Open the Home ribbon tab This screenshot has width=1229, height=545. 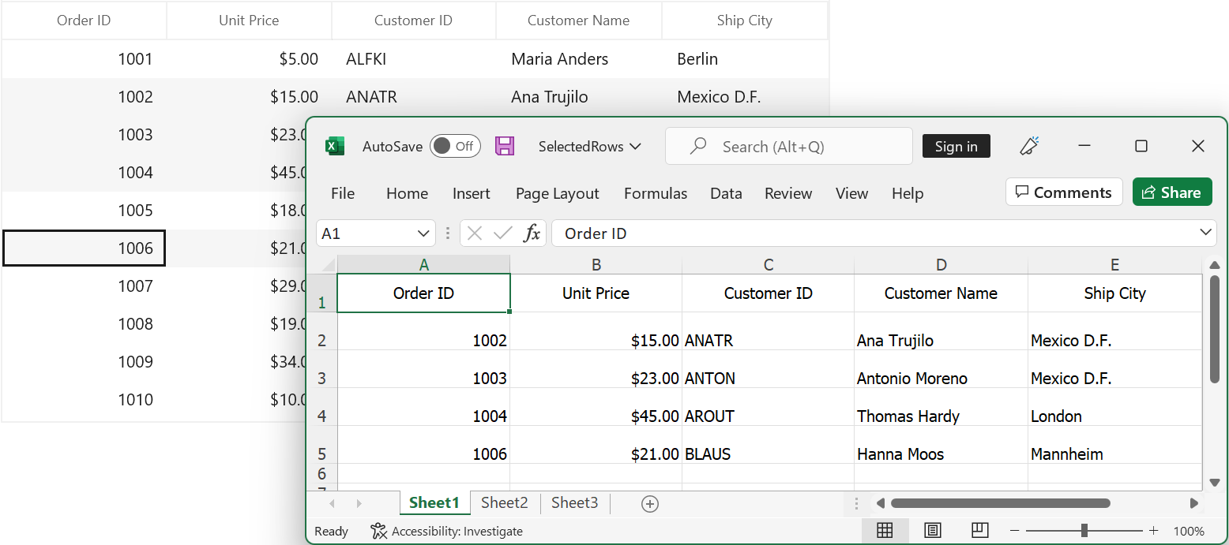[x=407, y=193]
